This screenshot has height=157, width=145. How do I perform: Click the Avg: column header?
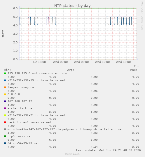[71, 70]
